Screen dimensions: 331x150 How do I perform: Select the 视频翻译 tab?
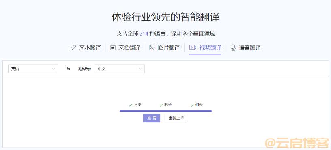205,47
